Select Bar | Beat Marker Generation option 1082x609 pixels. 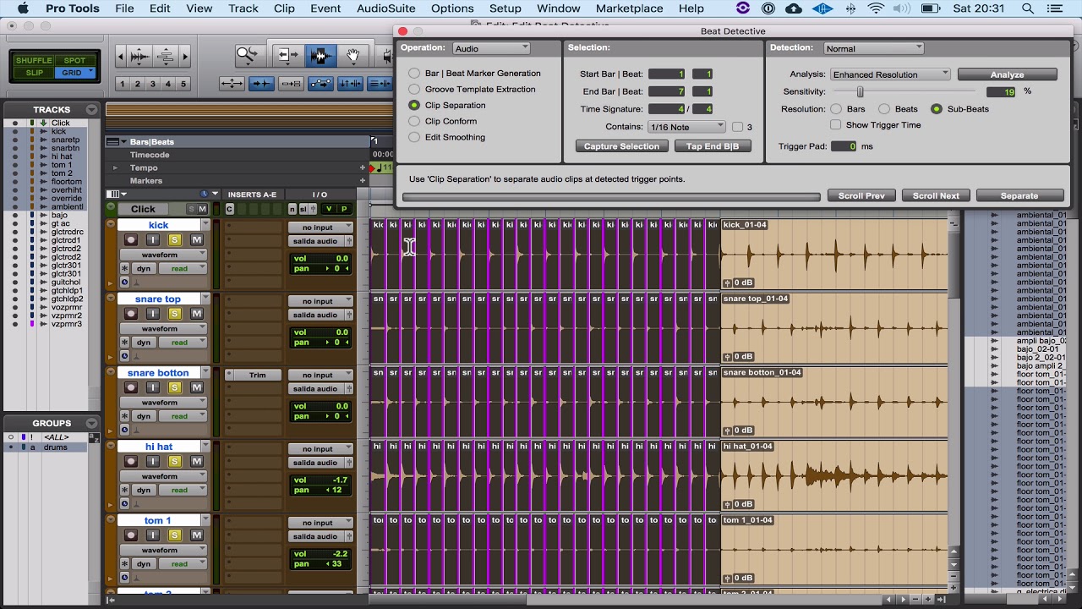click(x=414, y=74)
